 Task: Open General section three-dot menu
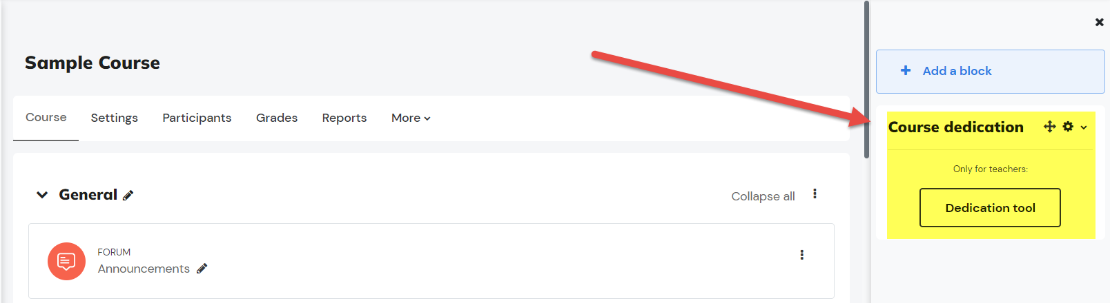pyautogui.click(x=815, y=194)
